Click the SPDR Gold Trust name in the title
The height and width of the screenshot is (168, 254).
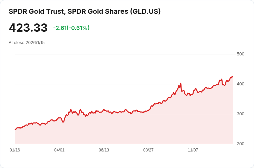(x=36, y=11)
